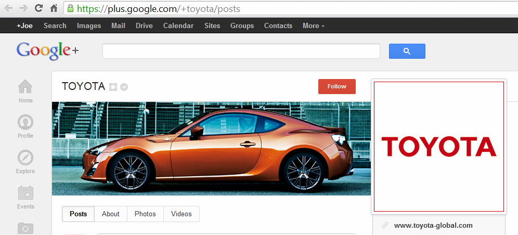This screenshot has height=235, width=518.
Task: Click the Toyota logo profile picture
Action: click(x=438, y=147)
